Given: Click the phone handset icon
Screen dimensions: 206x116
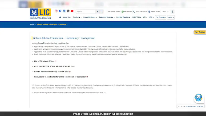Looking at the screenshot, I should point(134,11).
